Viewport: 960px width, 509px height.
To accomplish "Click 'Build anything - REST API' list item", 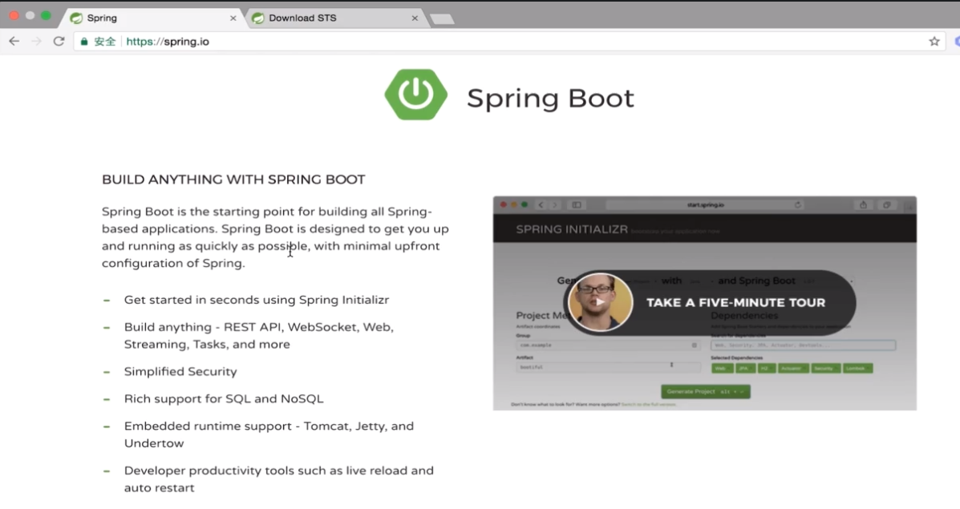I will coord(259,335).
